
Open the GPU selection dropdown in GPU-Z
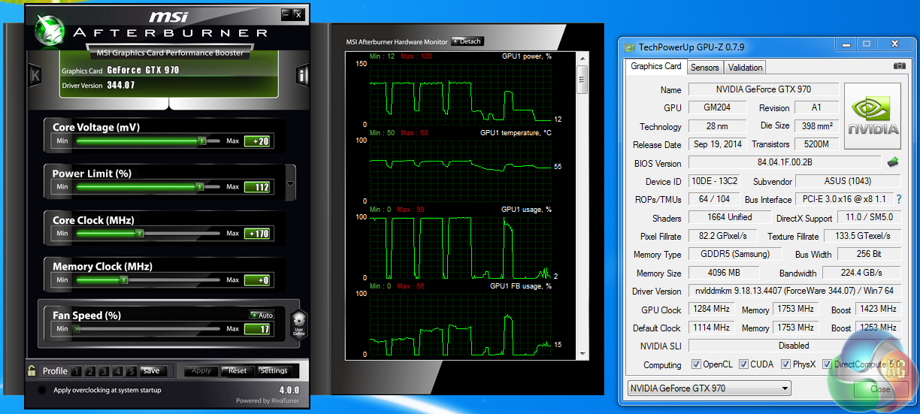pos(709,388)
